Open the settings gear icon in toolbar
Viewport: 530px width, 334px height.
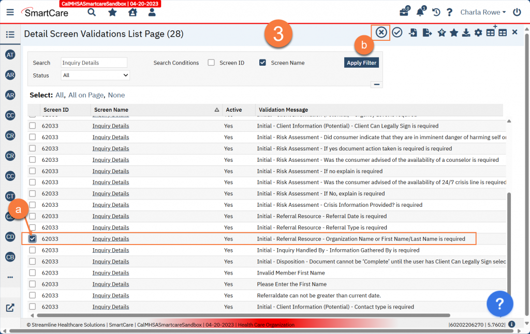click(x=478, y=33)
